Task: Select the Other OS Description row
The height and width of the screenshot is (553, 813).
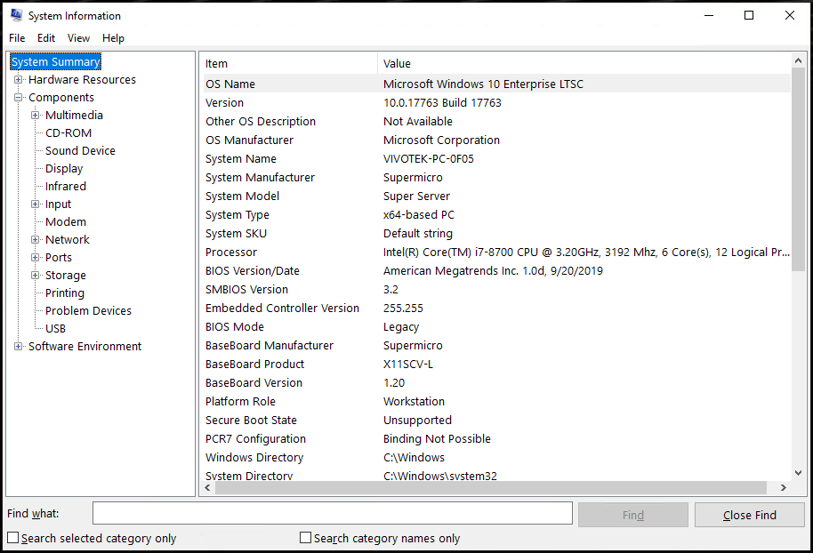Action: [x=496, y=121]
